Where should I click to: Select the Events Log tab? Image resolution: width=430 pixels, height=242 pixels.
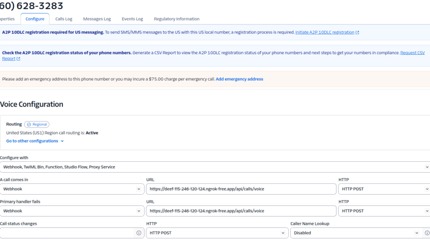(132, 19)
